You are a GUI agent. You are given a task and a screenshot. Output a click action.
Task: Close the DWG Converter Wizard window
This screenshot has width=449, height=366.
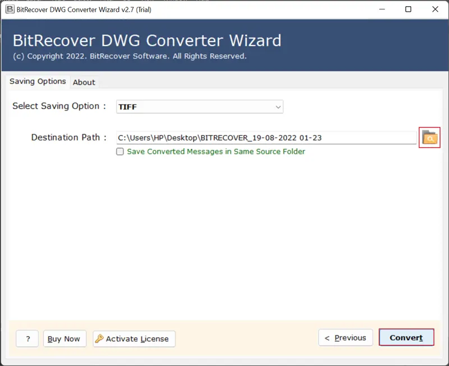435,9
